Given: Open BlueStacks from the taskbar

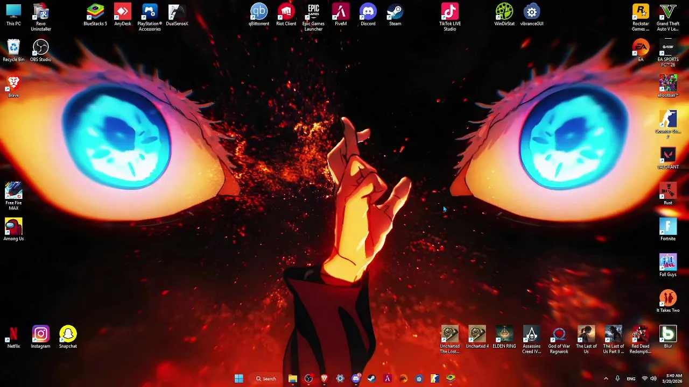Looking at the screenshot, I should click(451, 378).
